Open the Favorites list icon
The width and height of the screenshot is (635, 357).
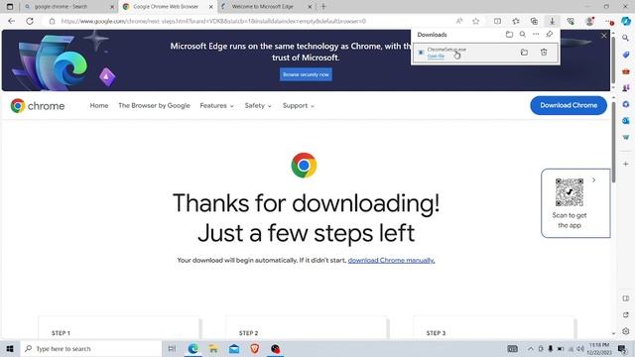(x=516, y=21)
